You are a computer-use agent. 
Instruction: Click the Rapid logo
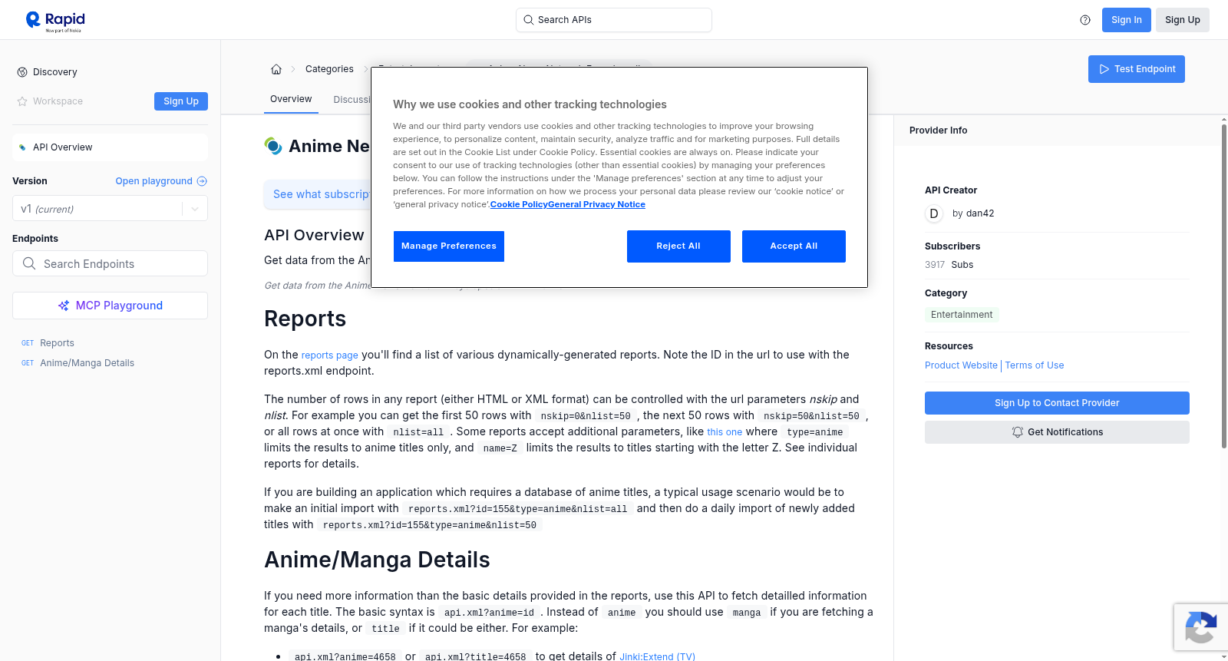55,21
